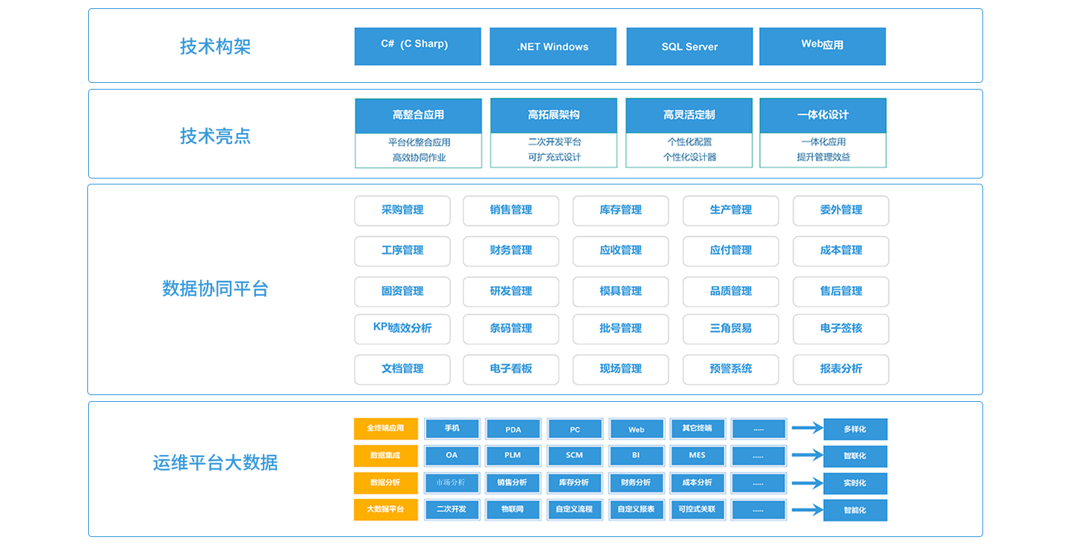The width and height of the screenshot is (1075, 549).
Task: Select the 电子签核 module
Action: 841,329
